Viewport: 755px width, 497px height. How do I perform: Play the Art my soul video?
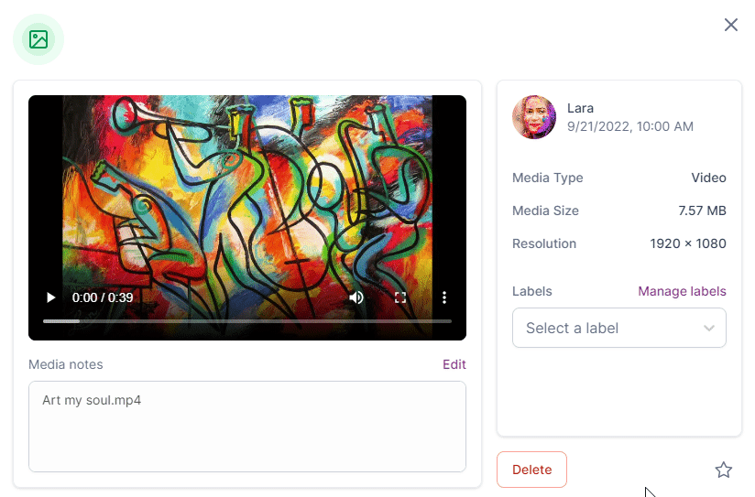pos(50,297)
